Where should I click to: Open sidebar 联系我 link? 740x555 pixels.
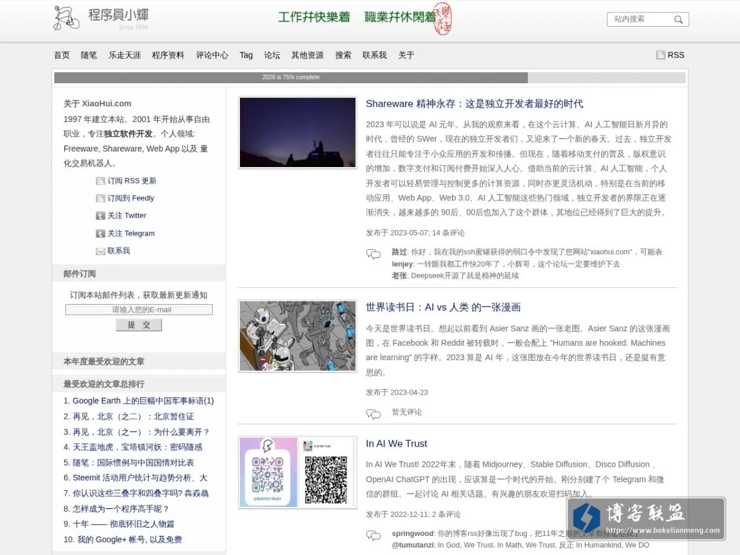click(118, 251)
